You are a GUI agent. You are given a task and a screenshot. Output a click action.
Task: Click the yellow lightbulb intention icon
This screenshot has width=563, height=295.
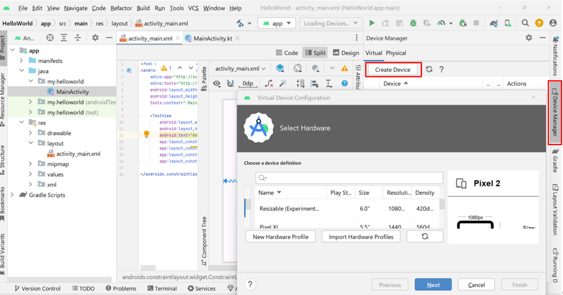coord(146,135)
